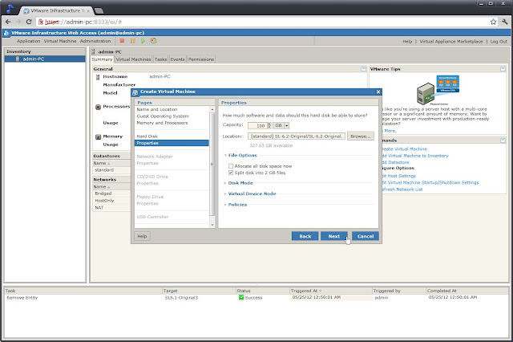Click the Browse... button for disk location
Screen dimensions: 513x342
(x=361, y=136)
